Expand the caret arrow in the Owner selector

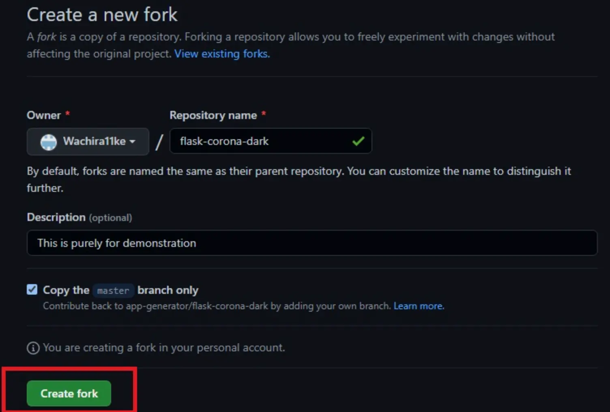click(x=132, y=142)
